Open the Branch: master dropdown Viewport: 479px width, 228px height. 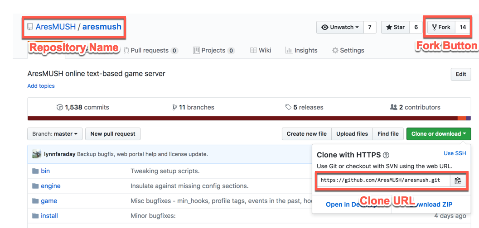tap(55, 134)
